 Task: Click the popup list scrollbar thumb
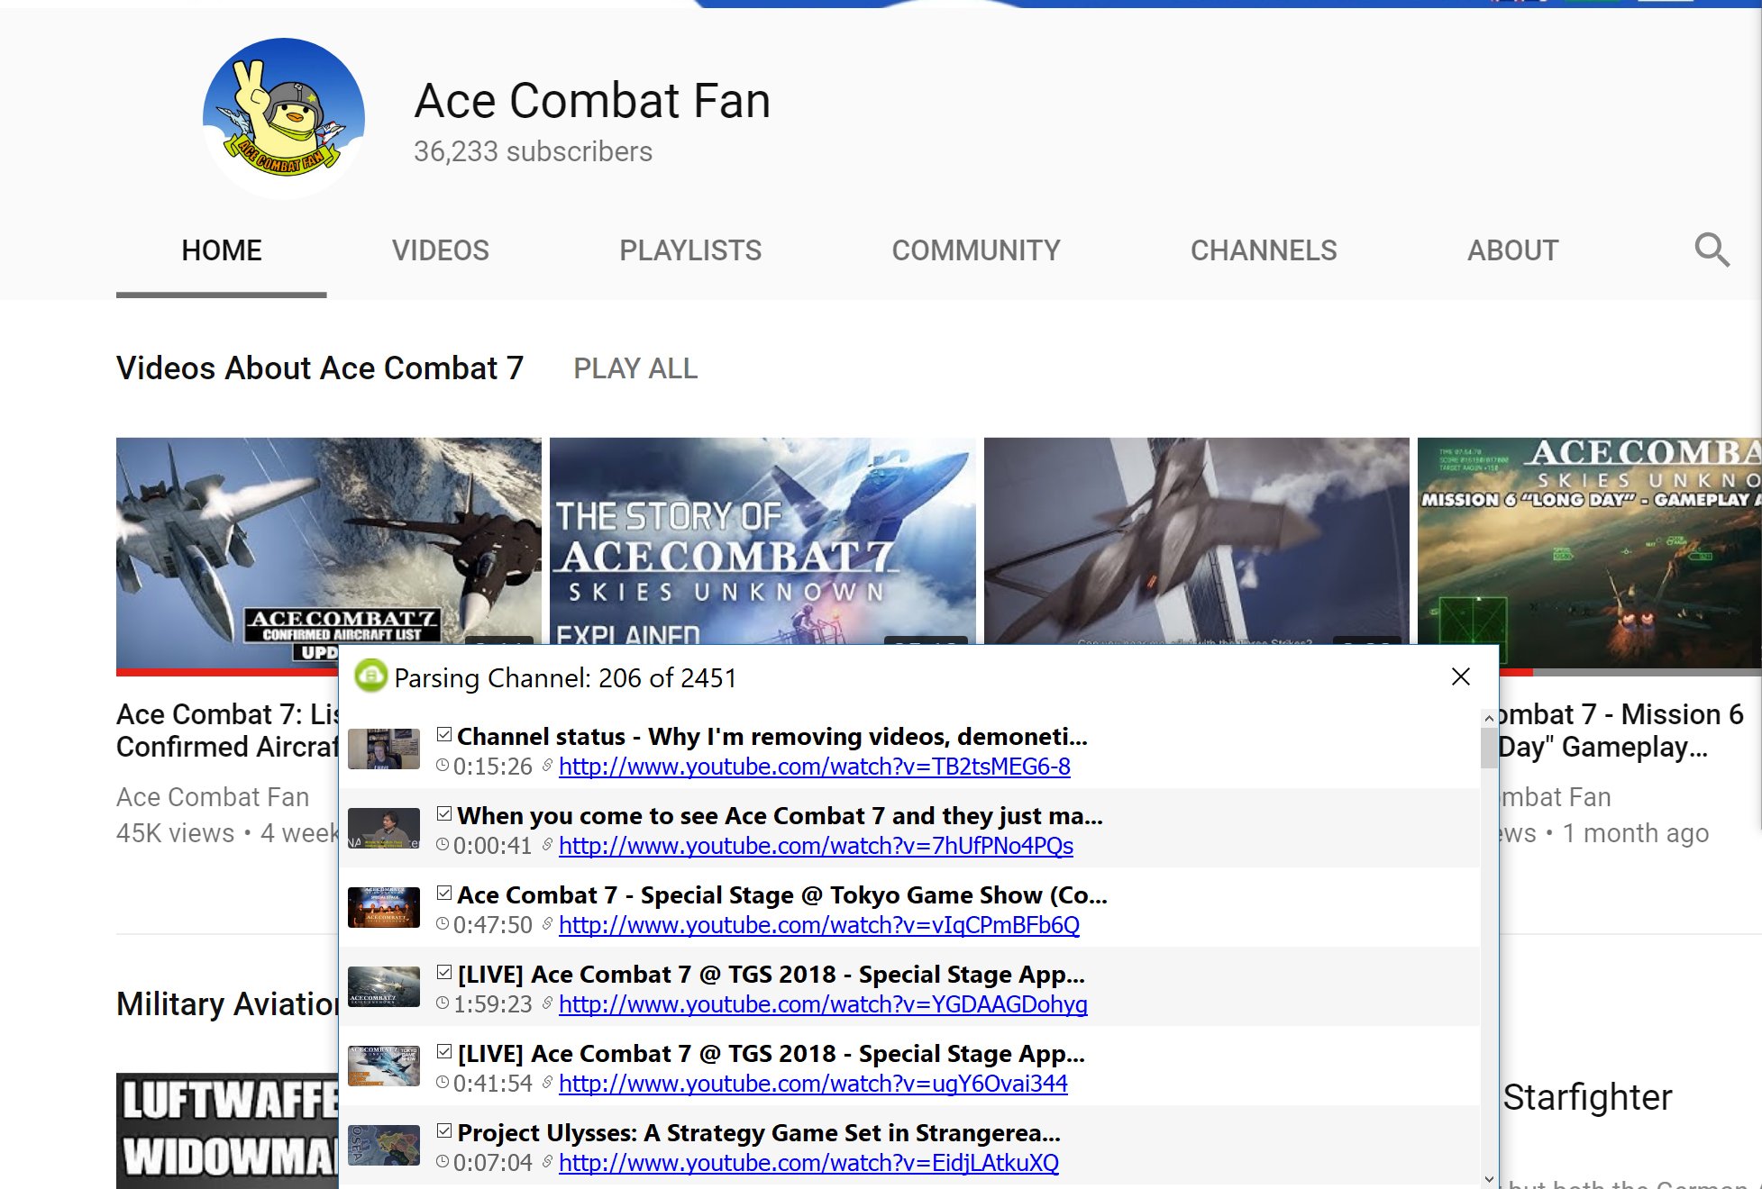click(1489, 748)
